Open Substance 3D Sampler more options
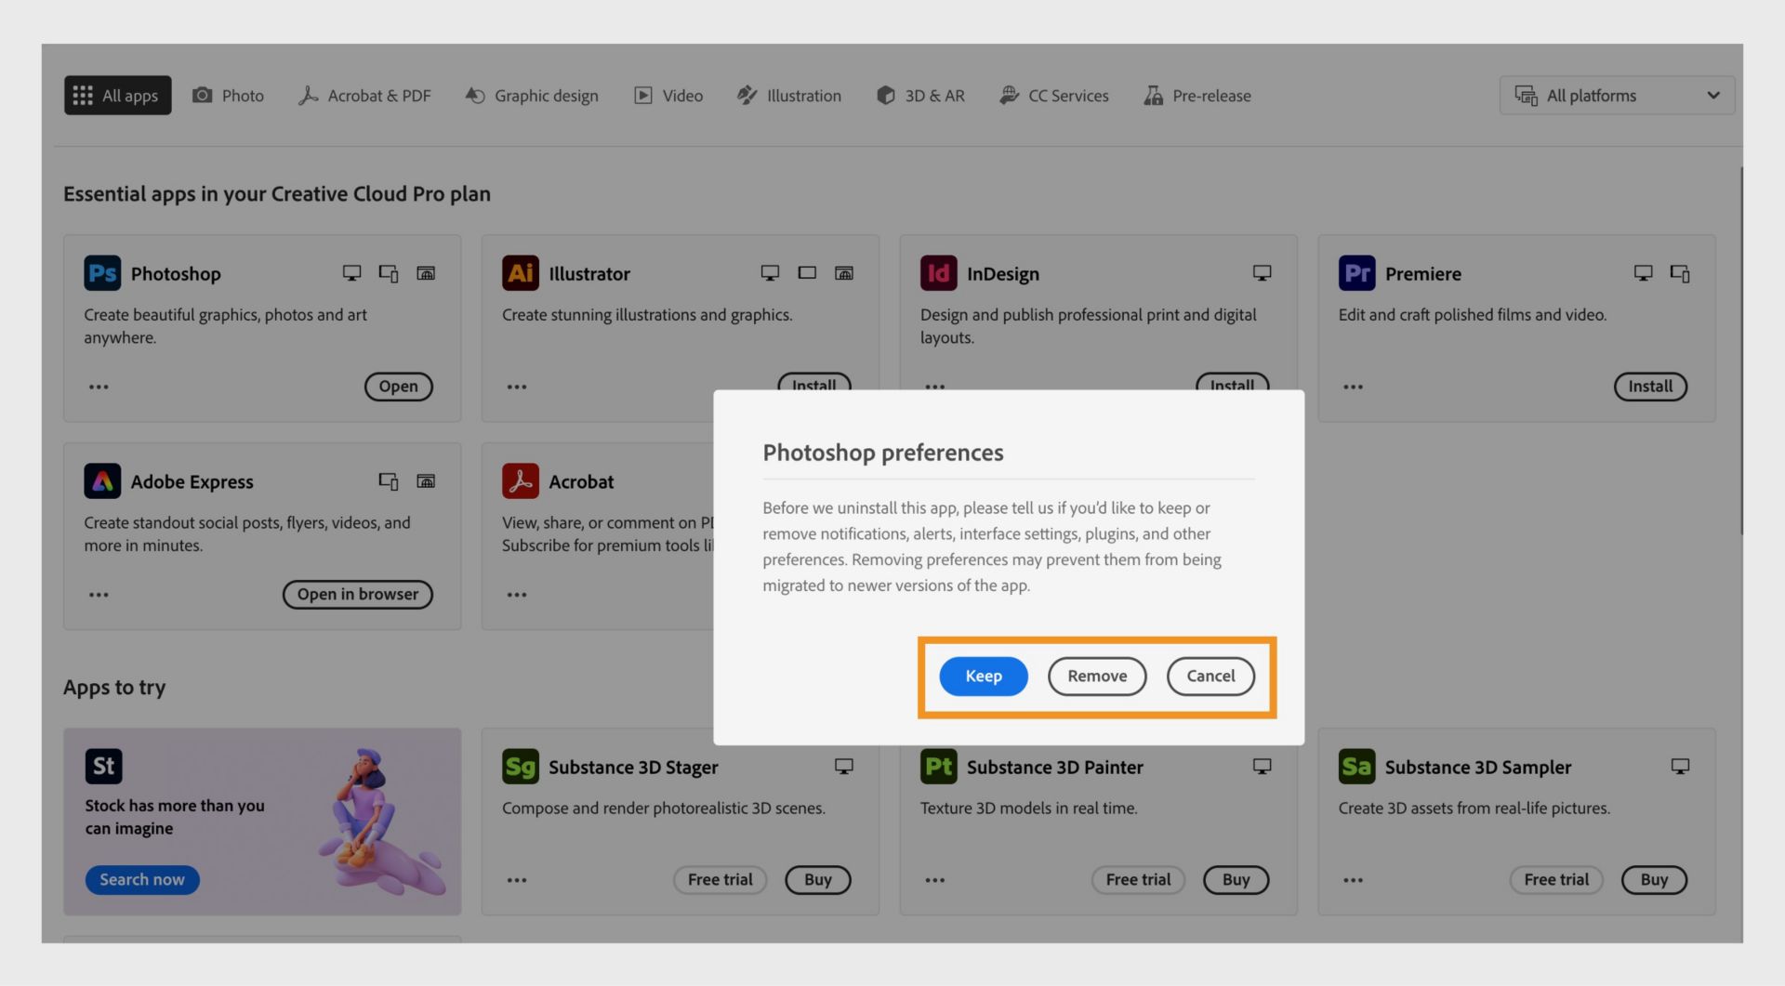This screenshot has height=986, width=1785. coord(1354,880)
